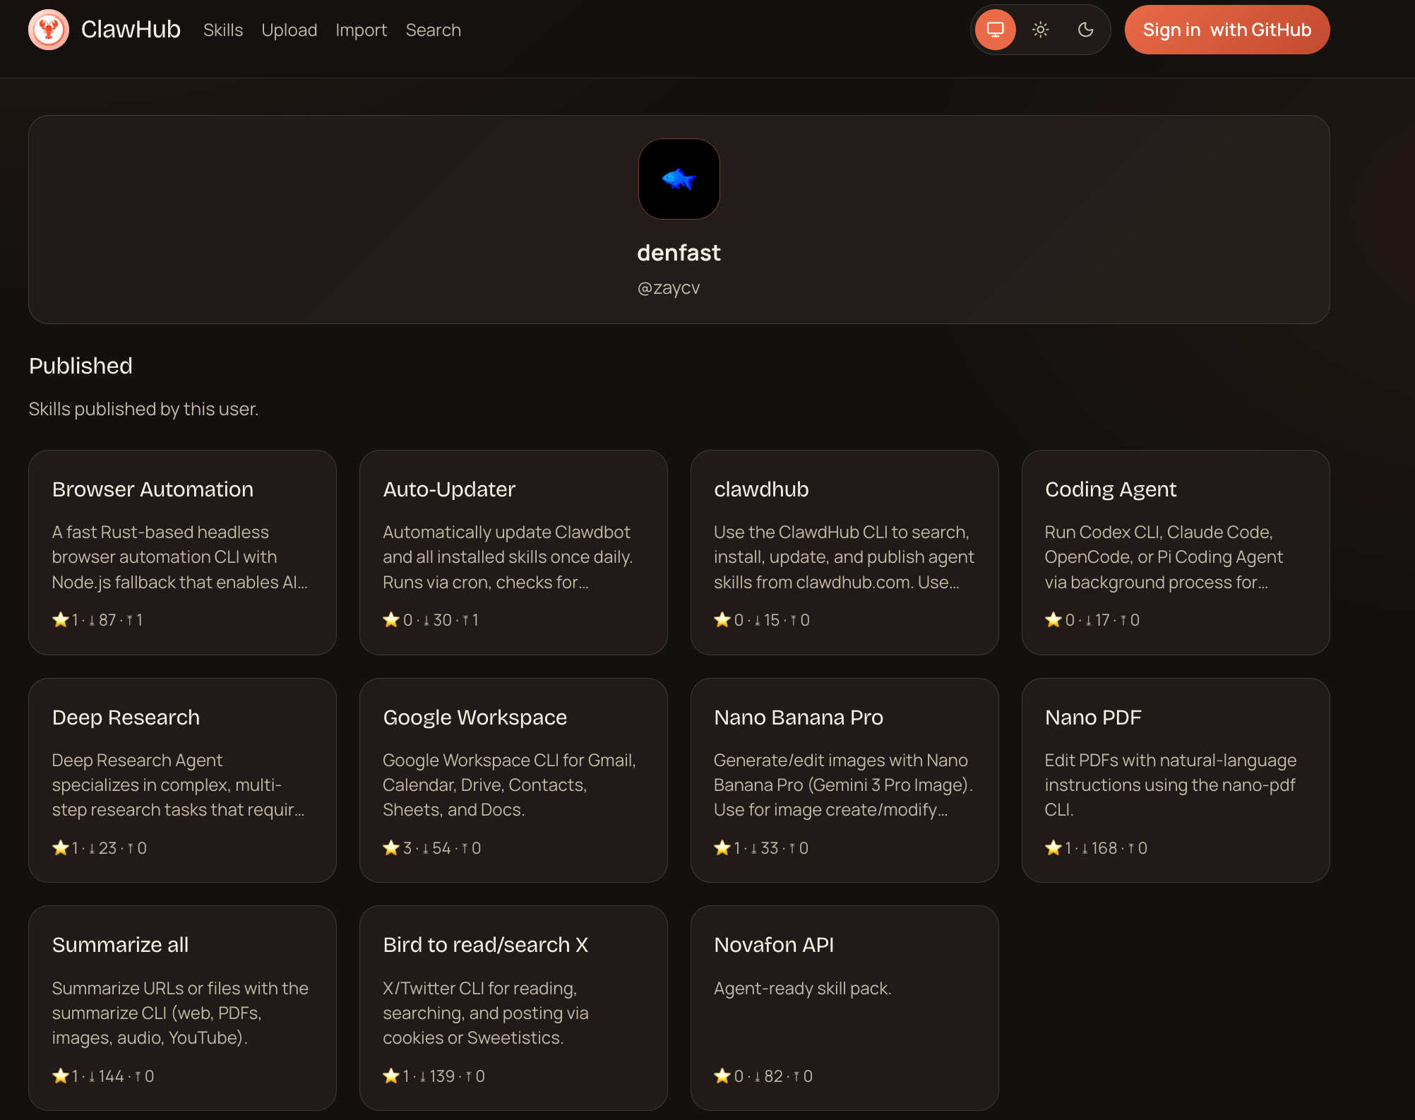1415x1120 pixels.
Task: Click star icon on Summarize all card
Action: pos(61,1076)
